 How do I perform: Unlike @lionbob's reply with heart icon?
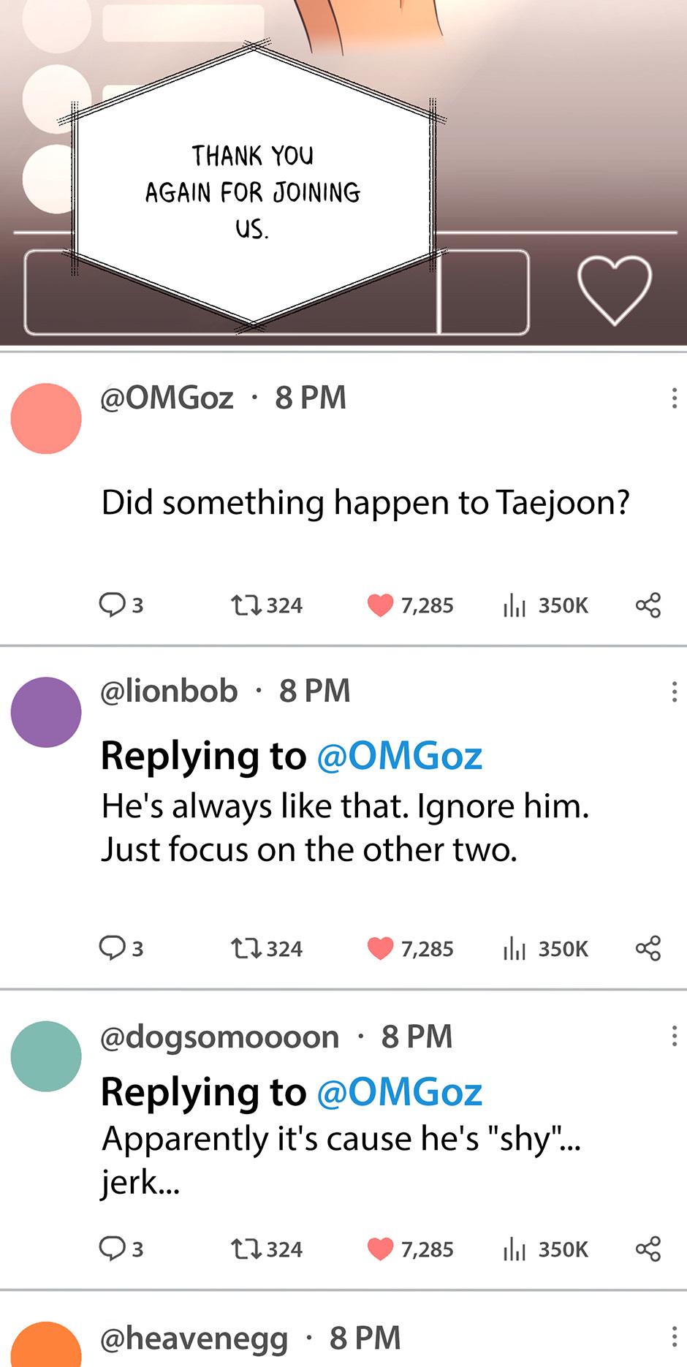pos(380,949)
